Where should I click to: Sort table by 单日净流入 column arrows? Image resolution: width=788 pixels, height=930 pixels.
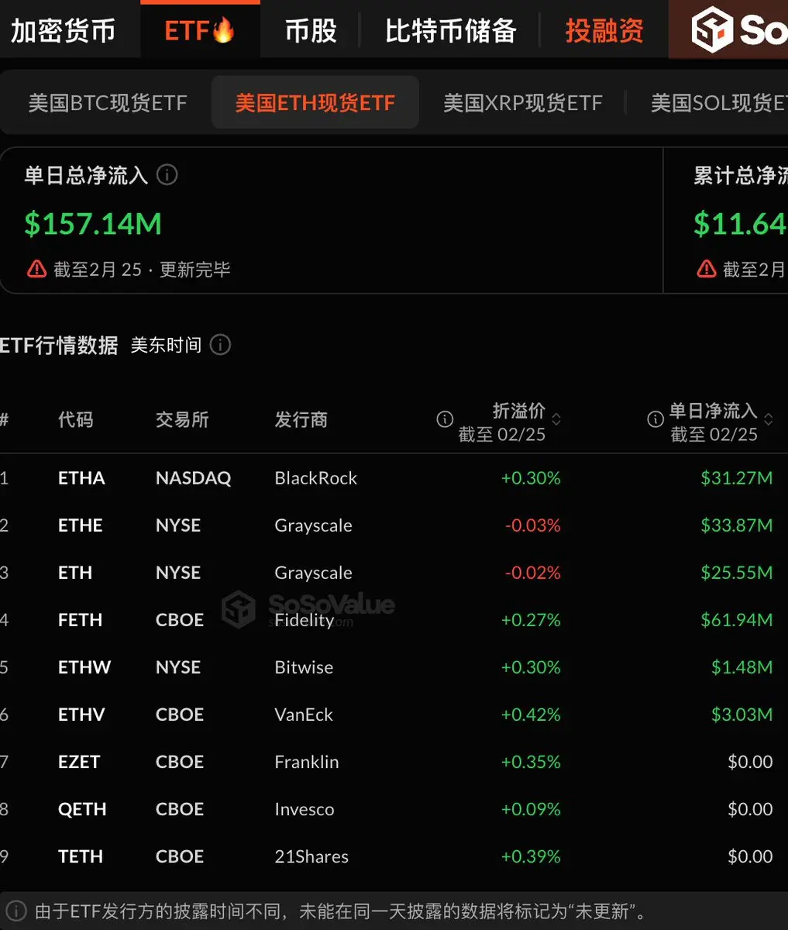[x=768, y=419]
